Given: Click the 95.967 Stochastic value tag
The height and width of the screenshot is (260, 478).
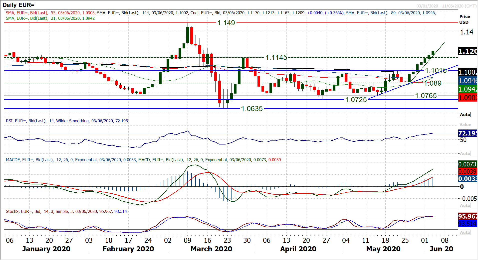Looking at the screenshot, I should pos(468,216).
